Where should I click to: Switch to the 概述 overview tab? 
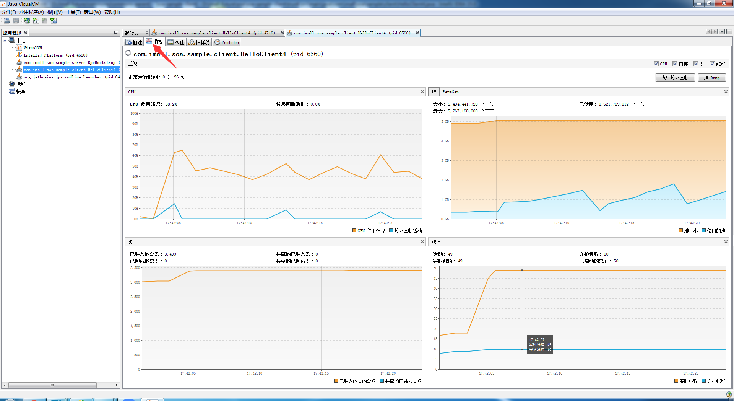coord(134,42)
